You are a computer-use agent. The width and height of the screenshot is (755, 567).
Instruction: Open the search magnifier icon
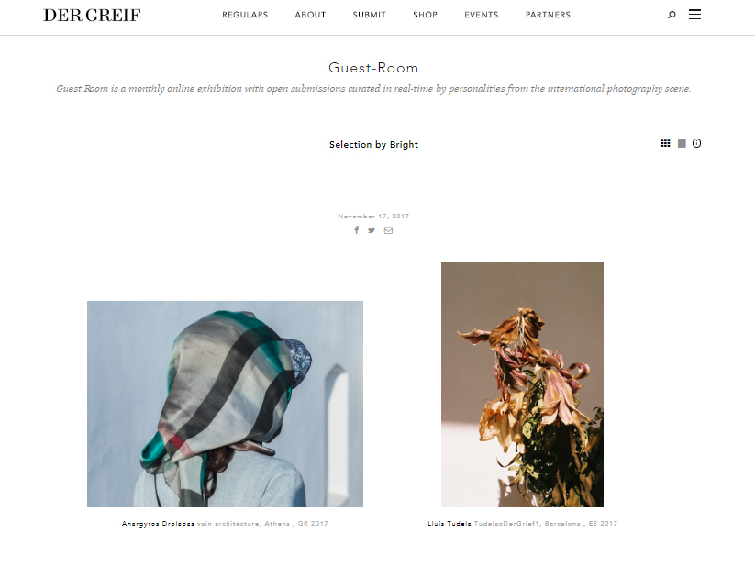click(x=672, y=15)
